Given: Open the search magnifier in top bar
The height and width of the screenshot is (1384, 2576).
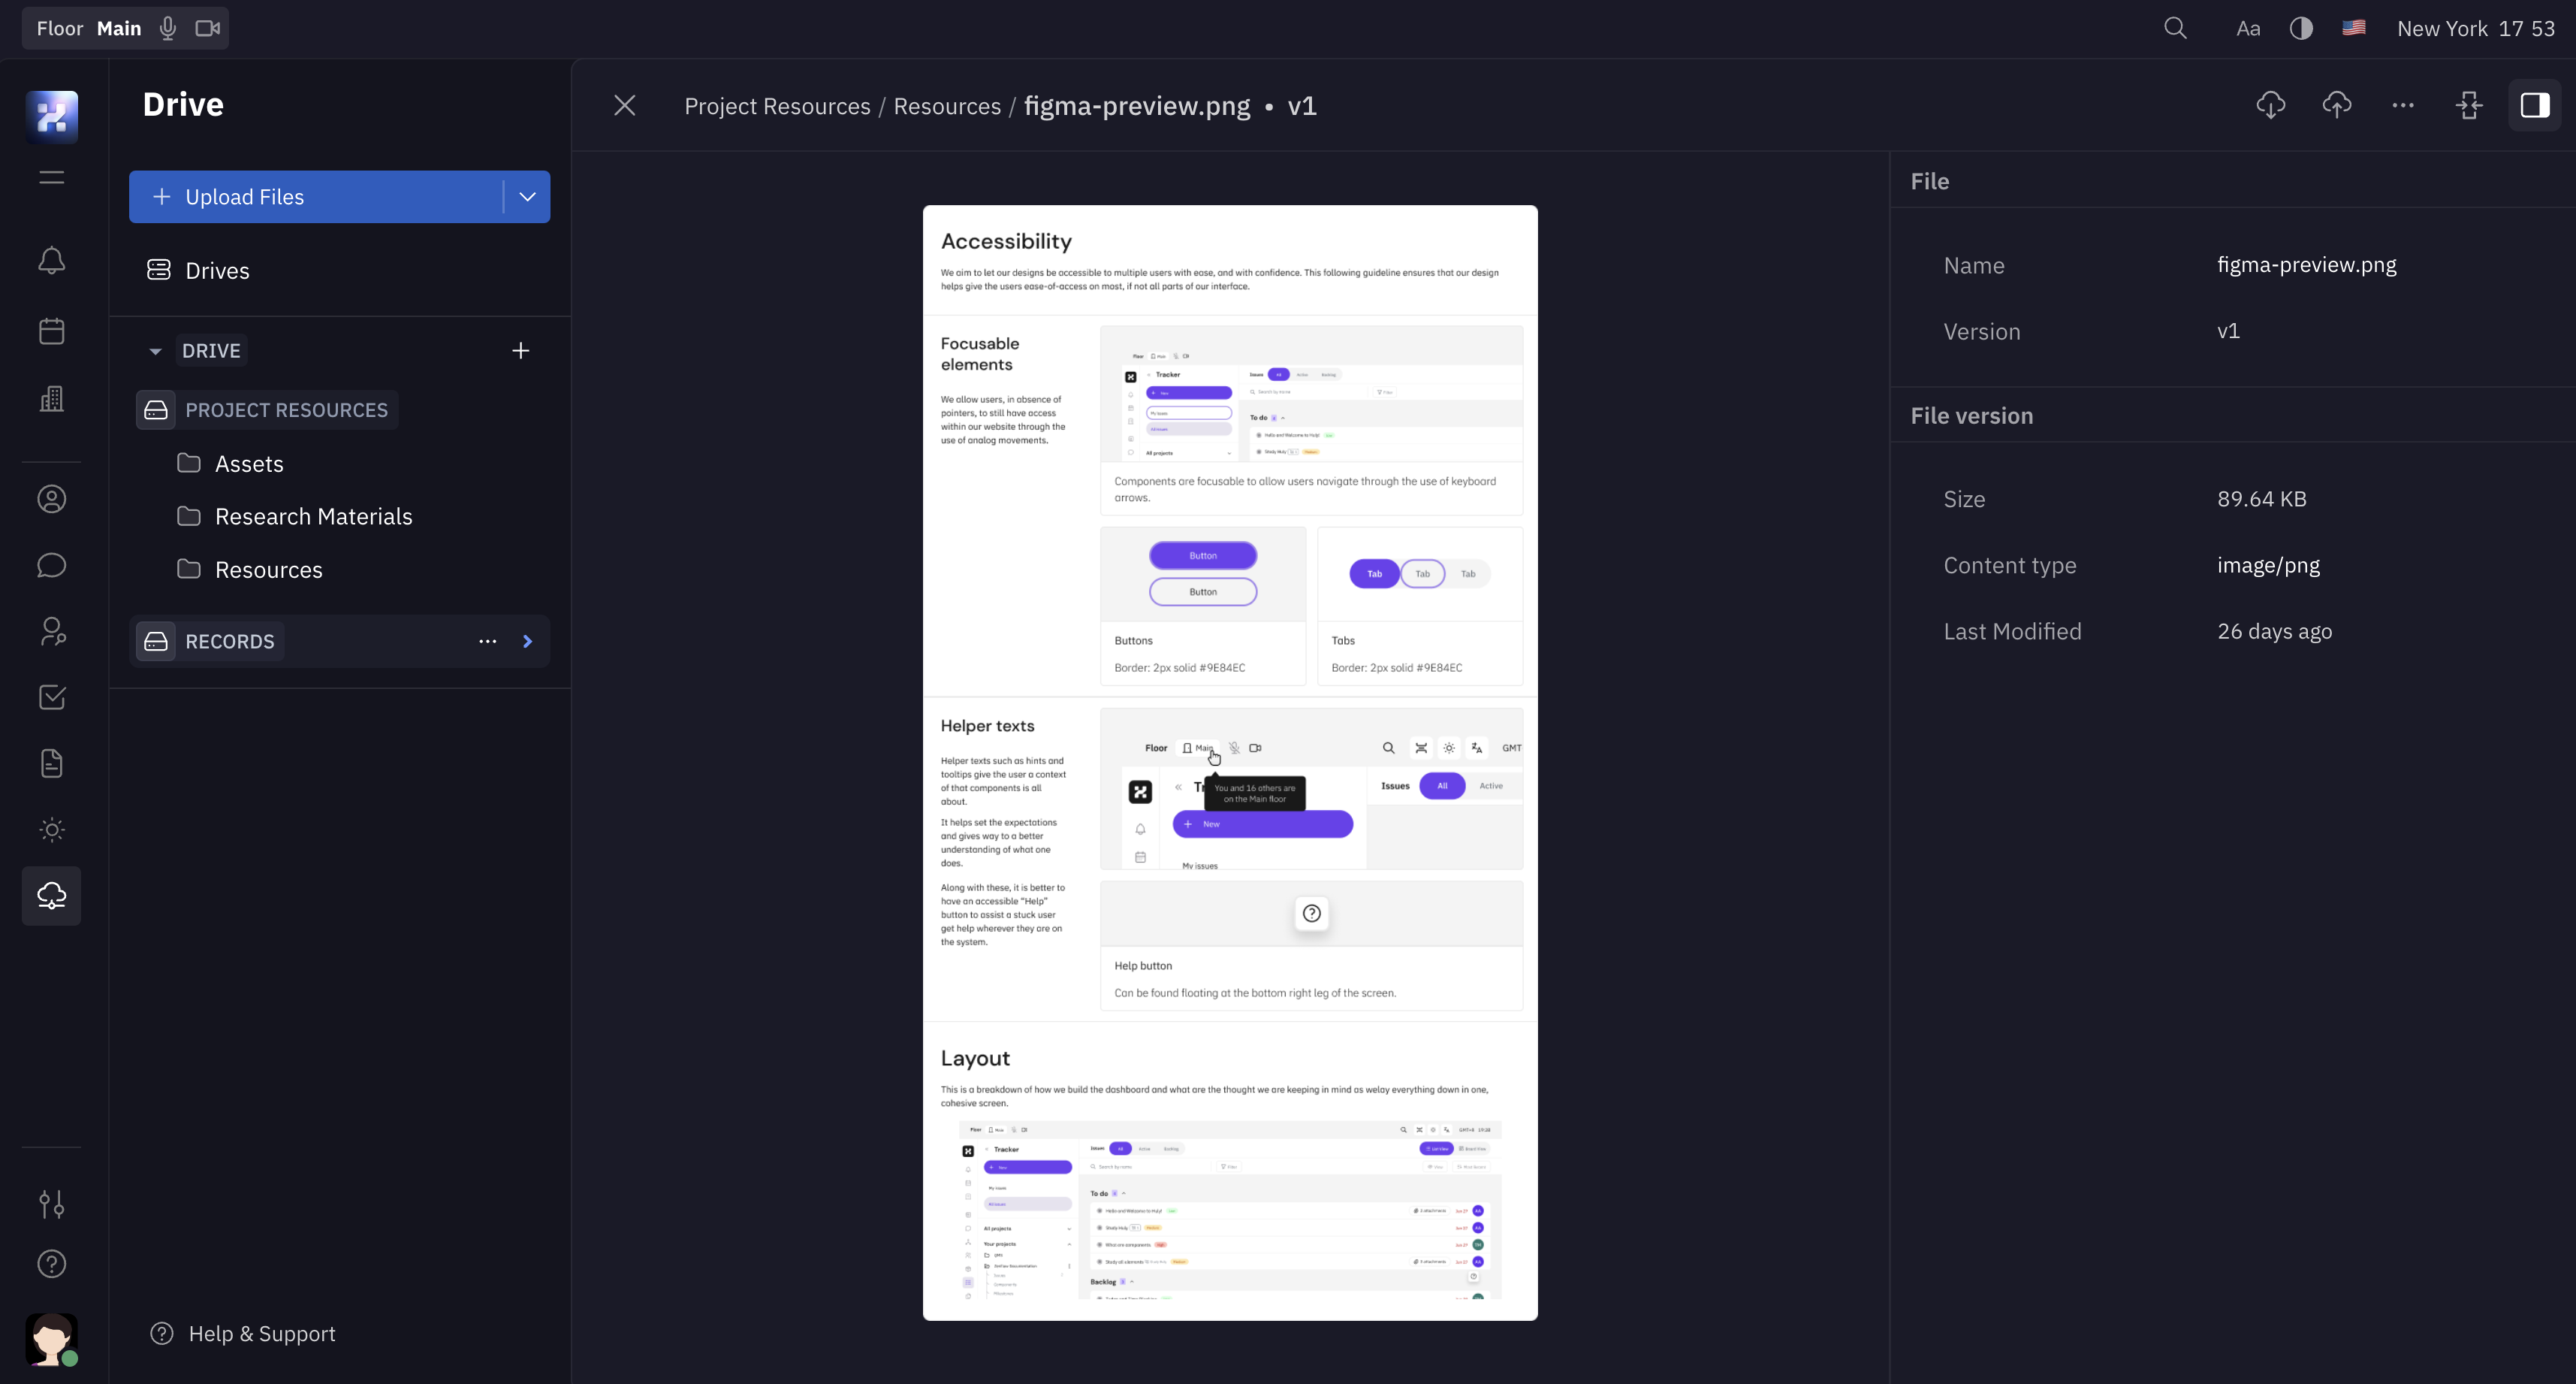Looking at the screenshot, I should coord(2175,28).
